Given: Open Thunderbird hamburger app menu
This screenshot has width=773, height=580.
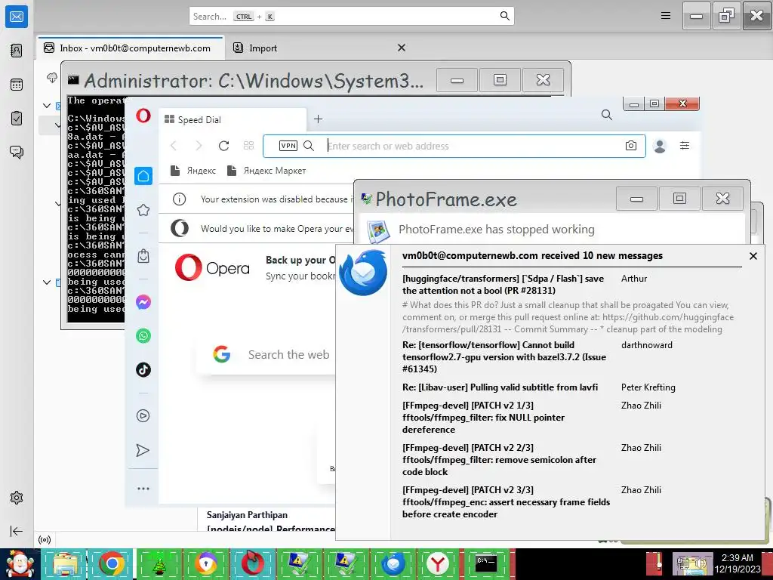Looking at the screenshot, I should pyautogui.click(x=666, y=16).
